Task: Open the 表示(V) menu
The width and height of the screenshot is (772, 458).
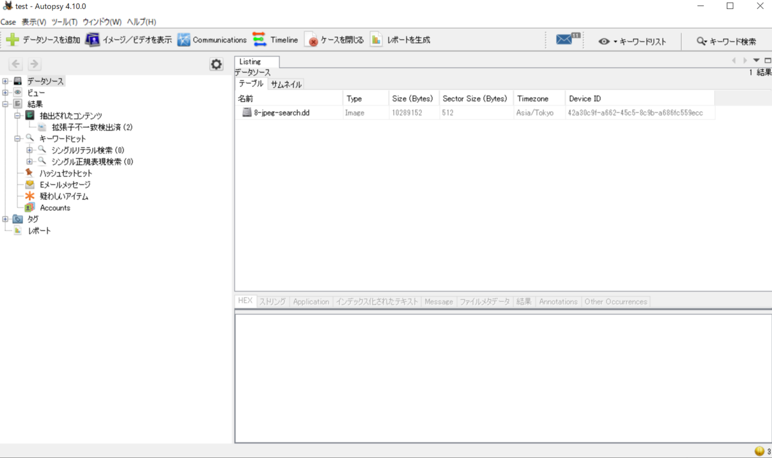Action: [x=34, y=22]
